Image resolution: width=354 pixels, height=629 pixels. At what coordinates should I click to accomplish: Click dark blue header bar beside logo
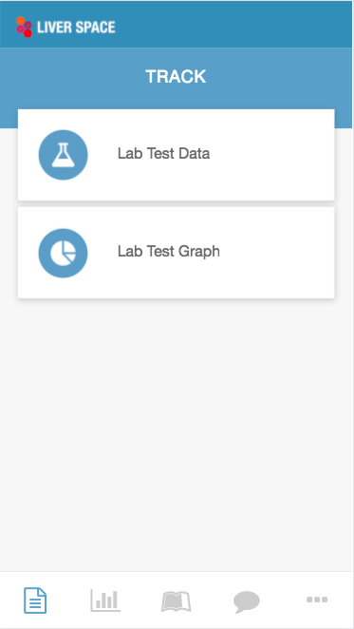233,24
